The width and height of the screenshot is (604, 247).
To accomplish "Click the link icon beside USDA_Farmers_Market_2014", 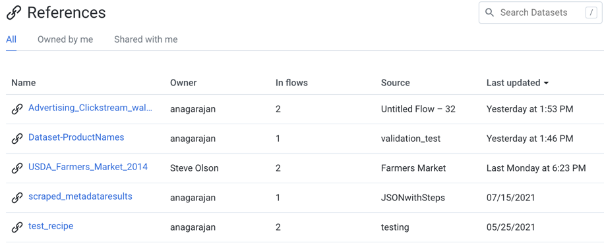I will tap(17, 168).
